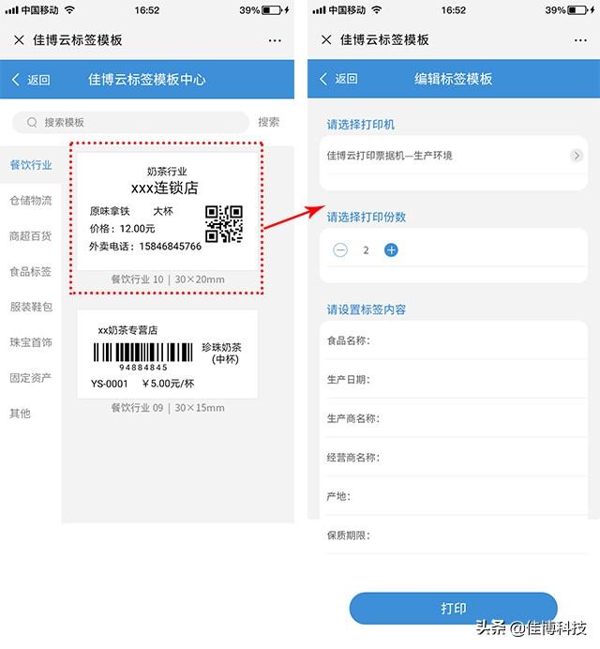
Task: Tap the 搜索 button beside search field
Action: click(268, 122)
